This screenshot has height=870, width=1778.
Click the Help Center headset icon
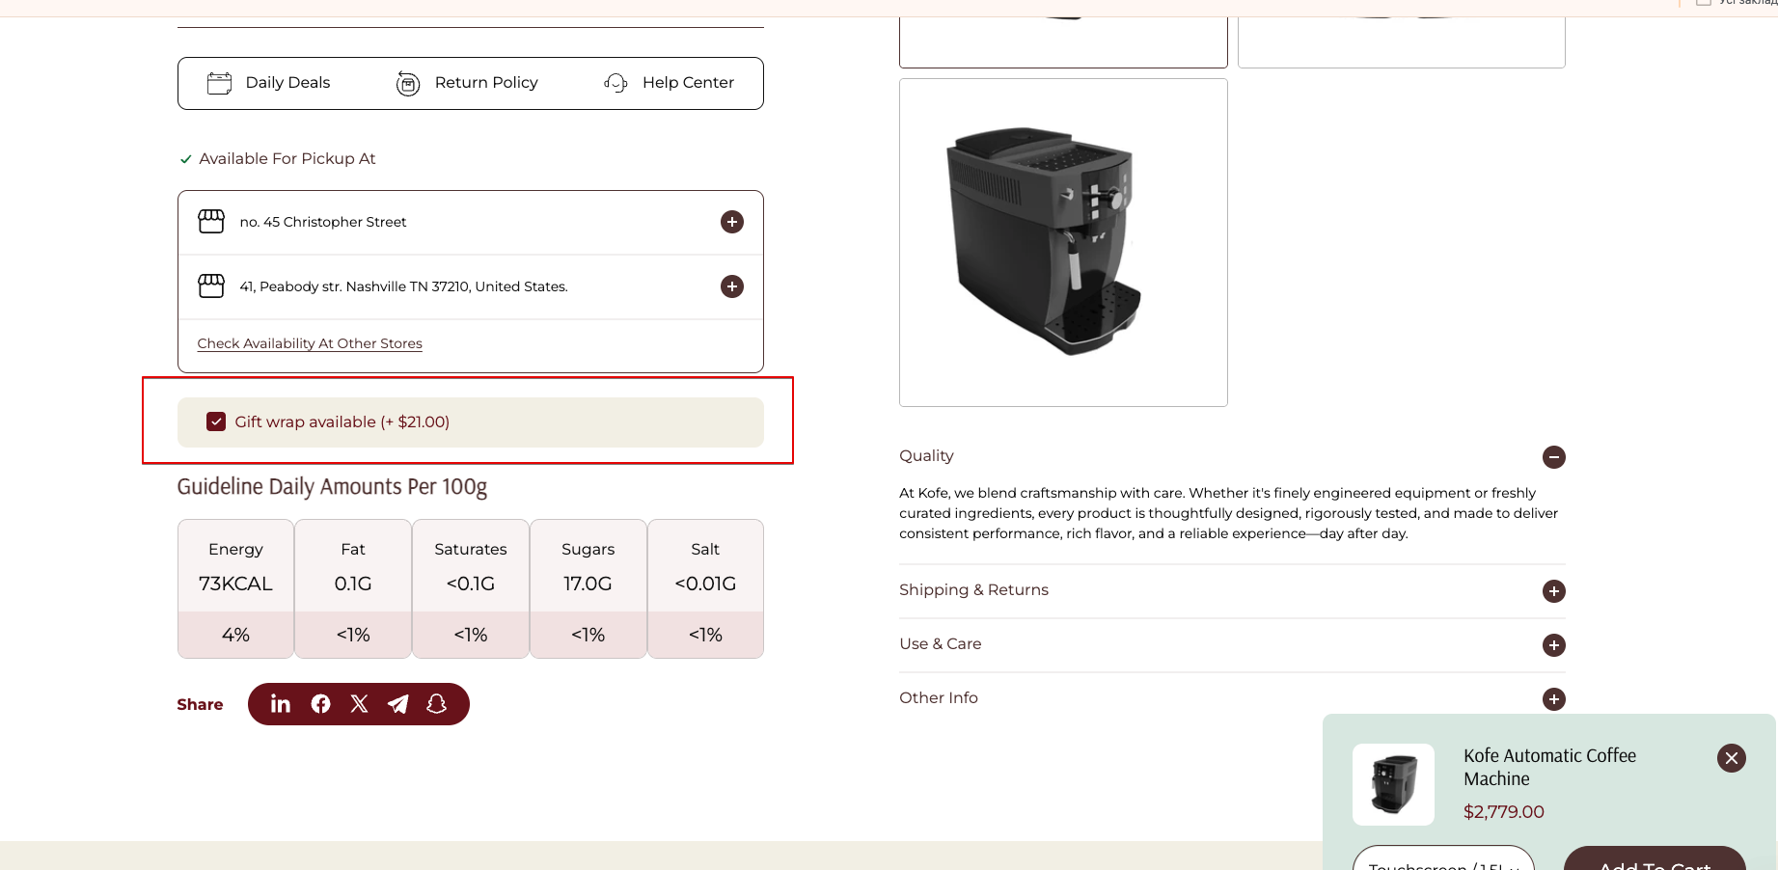615,83
